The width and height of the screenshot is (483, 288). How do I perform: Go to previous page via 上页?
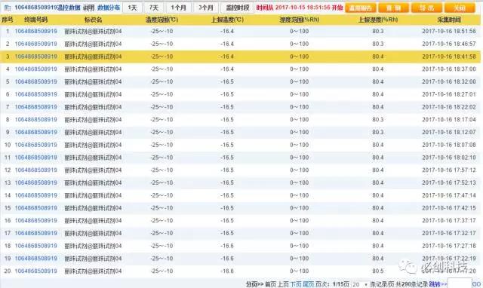pos(283,284)
